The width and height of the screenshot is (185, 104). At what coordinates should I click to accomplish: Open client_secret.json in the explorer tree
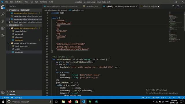coord(24,46)
